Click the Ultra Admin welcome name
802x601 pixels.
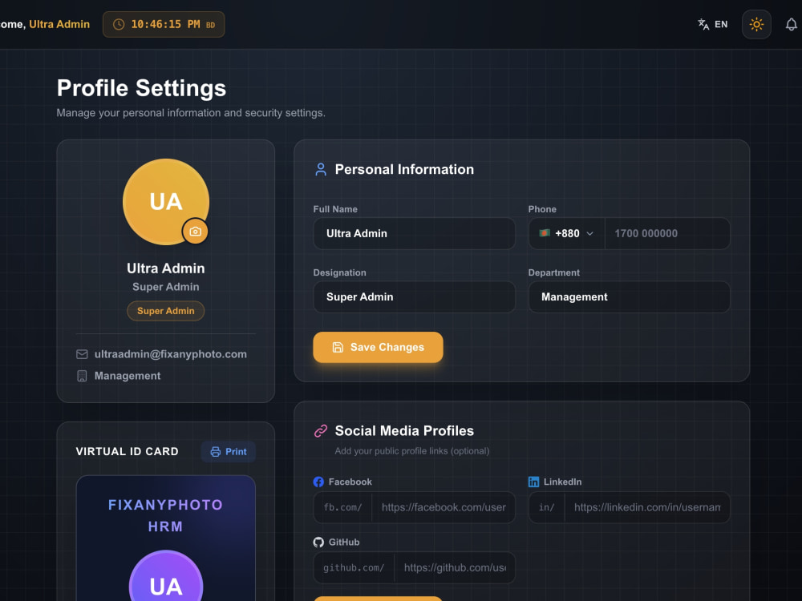click(x=59, y=24)
